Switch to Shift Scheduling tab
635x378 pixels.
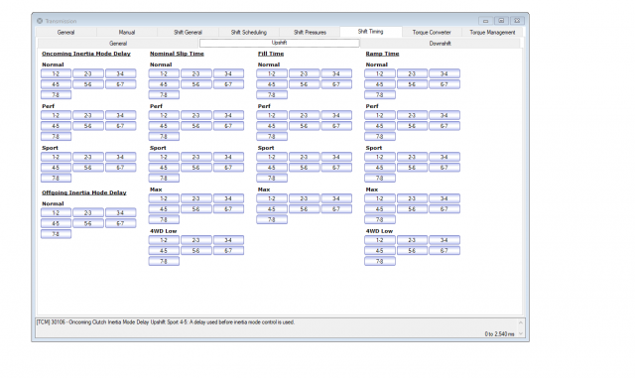coord(249,32)
